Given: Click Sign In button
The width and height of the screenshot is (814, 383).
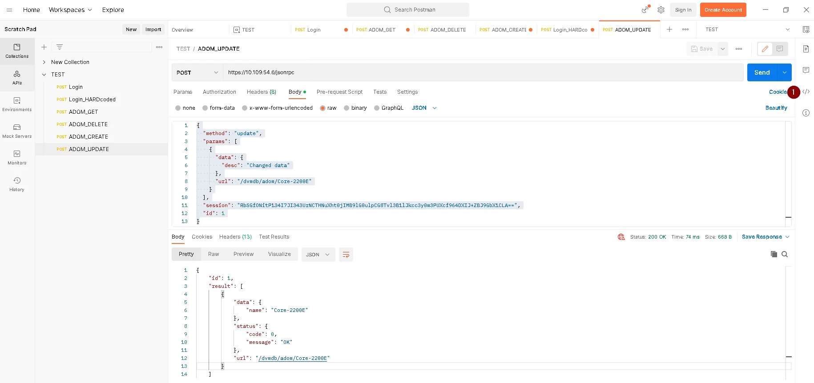Looking at the screenshot, I should (683, 10).
